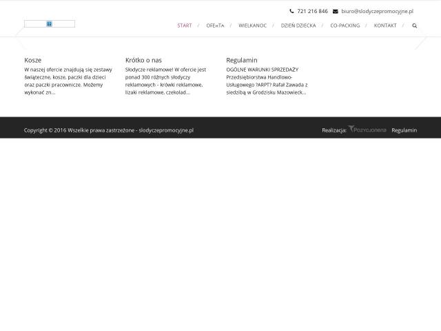Open the search magnifier icon in the navigation
Viewport: 441px width, 331px height.
coord(415,26)
